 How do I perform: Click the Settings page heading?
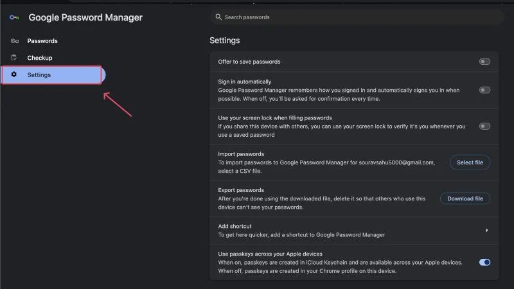tap(224, 40)
